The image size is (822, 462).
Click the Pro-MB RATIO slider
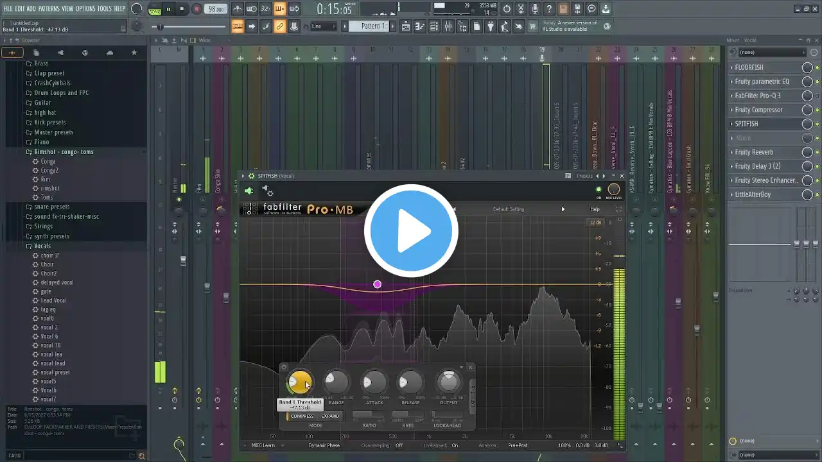(369, 415)
